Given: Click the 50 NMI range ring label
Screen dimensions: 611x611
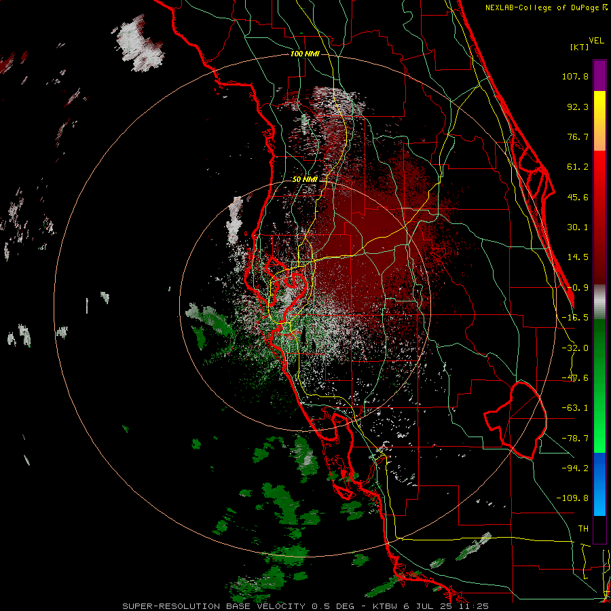Looking at the screenshot, I should 305,179.
